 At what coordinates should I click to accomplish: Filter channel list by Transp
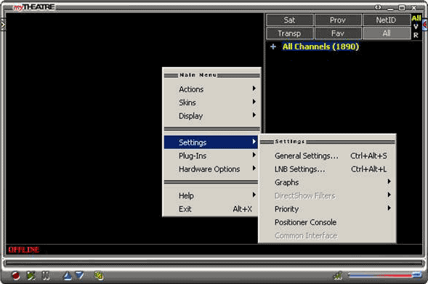[x=290, y=33]
